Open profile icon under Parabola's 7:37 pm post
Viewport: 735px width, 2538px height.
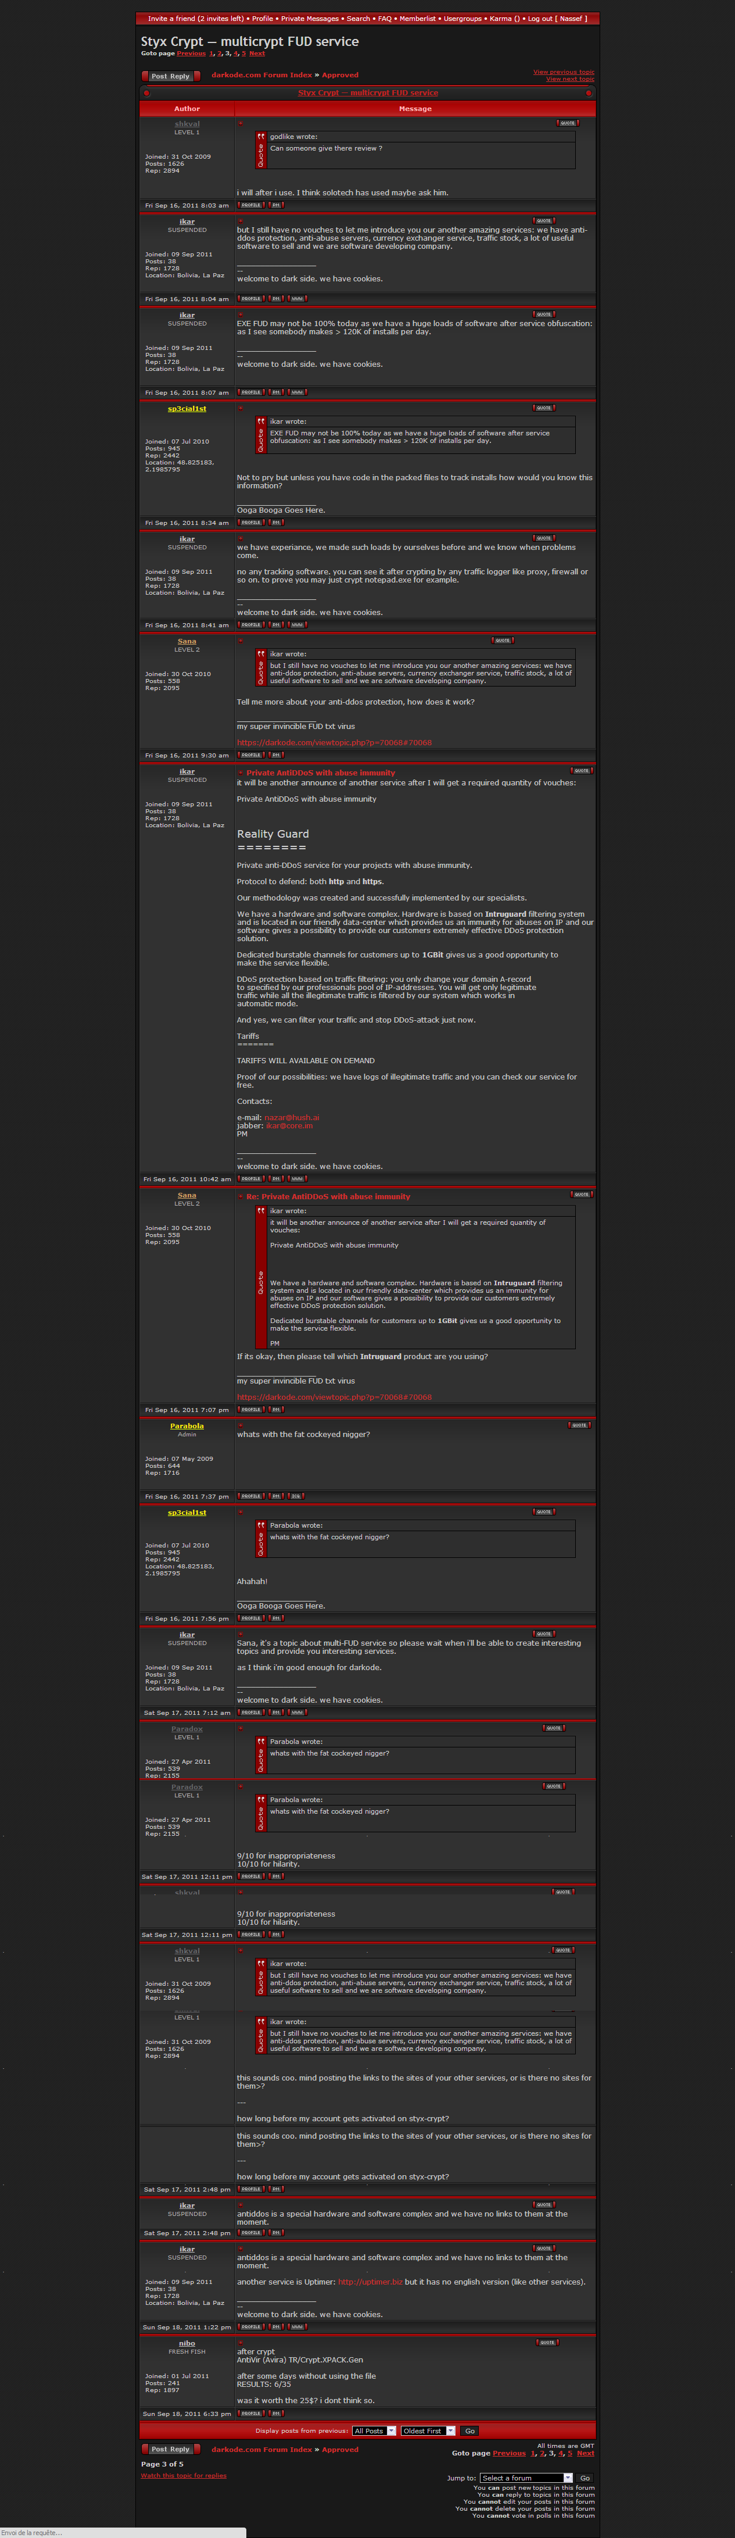pyautogui.click(x=251, y=1496)
